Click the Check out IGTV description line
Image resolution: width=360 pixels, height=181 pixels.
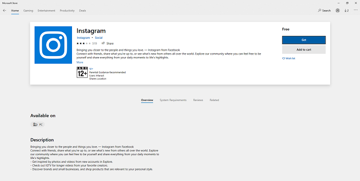(x=69, y=165)
